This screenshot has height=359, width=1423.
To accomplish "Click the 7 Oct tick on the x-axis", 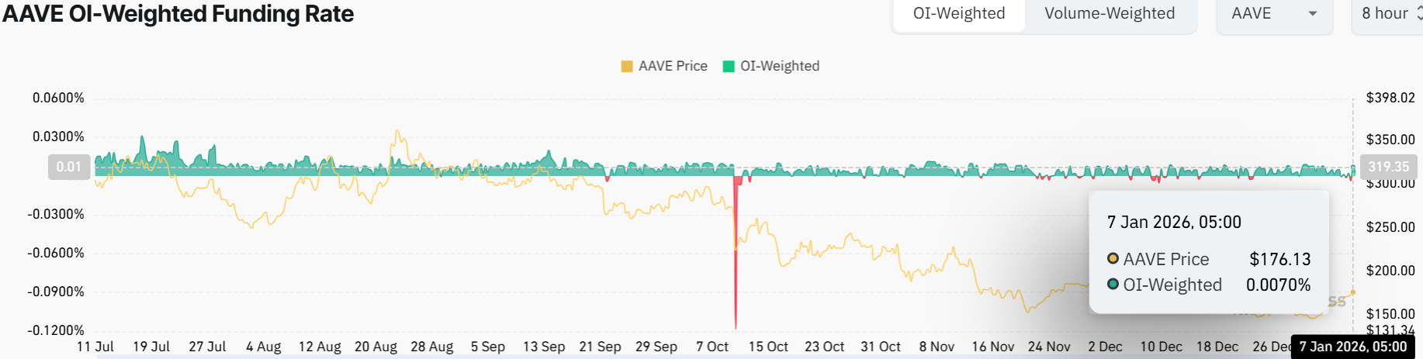I will 712,347.
